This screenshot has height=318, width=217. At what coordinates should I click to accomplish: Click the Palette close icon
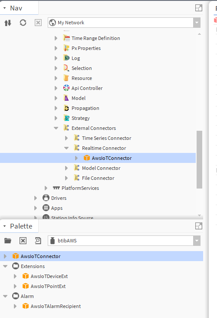coord(23,241)
